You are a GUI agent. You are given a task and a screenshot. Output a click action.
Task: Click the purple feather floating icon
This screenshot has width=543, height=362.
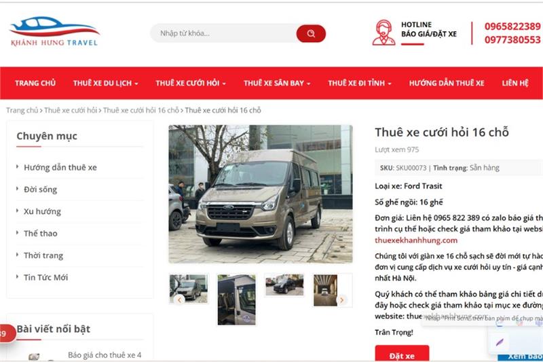click(500, 342)
